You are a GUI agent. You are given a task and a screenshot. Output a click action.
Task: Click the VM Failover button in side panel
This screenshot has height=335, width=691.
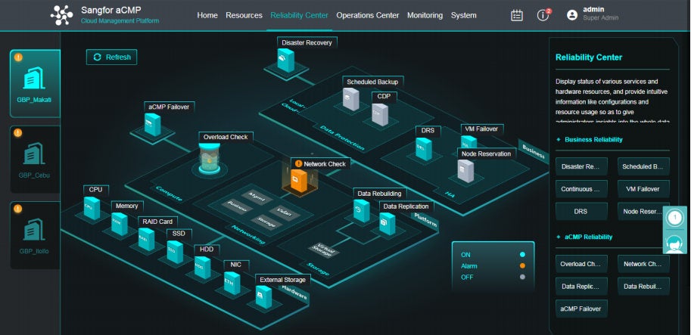coord(643,189)
